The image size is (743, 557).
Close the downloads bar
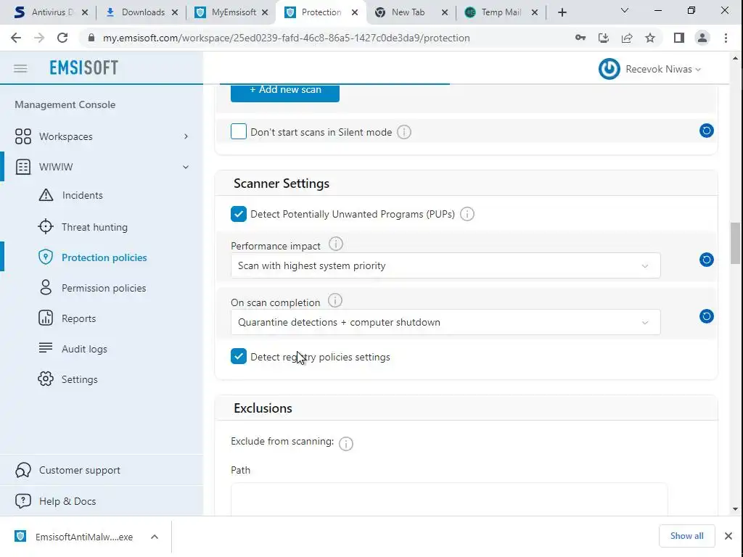[728, 536]
